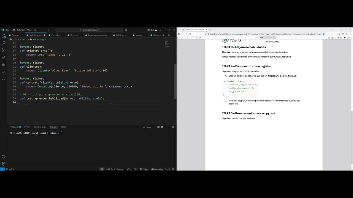The width and height of the screenshot is (353, 198).
Task: Maximize the terminal panel size
Action: 169,127
